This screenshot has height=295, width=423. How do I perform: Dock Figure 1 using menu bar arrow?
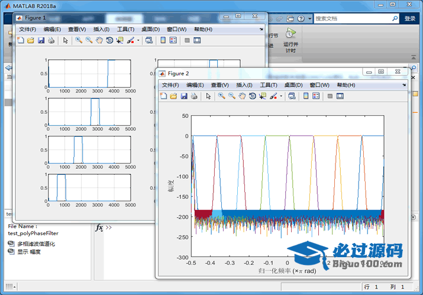[x=261, y=29]
